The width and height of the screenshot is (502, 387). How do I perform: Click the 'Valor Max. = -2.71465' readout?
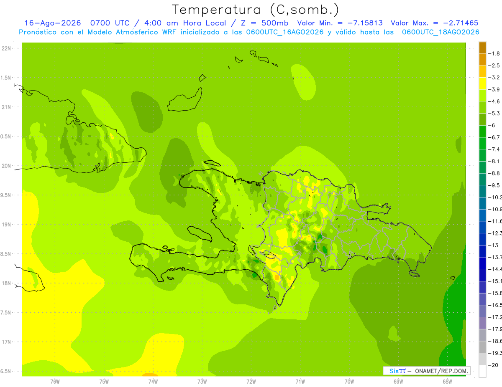coord(434,23)
